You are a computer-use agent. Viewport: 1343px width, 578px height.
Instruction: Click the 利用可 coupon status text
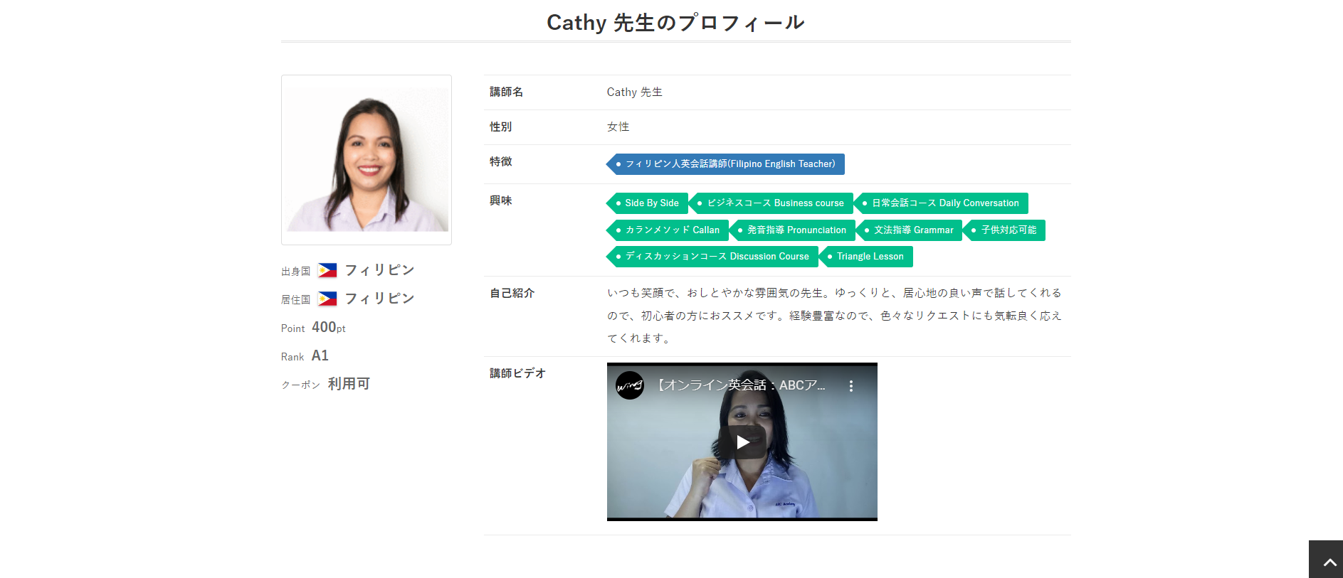click(349, 384)
